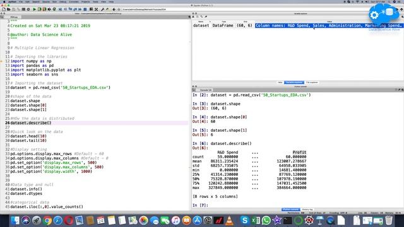Open the Projects menu
Screen dimensions: 404x227
86,2
